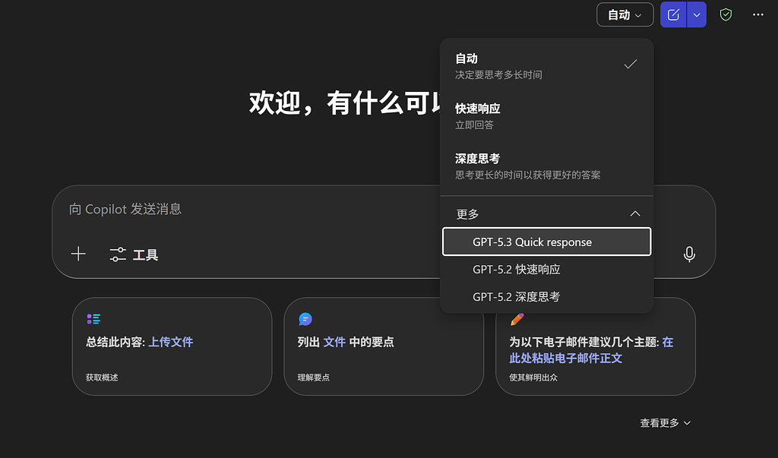
Task: Select the 深度思考 mode option
Action: coord(547,166)
